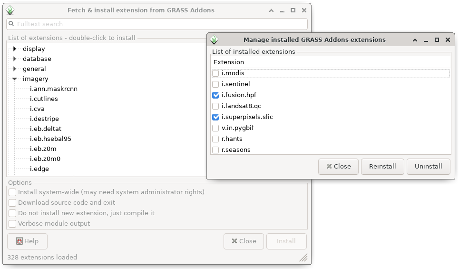Click the Close button in Manage installed extensions
The width and height of the screenshot is (459, 269).
click(338, 167)
